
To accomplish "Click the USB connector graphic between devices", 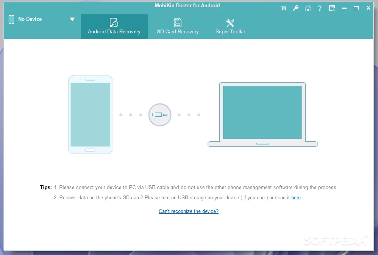I will tap(159, 114).
